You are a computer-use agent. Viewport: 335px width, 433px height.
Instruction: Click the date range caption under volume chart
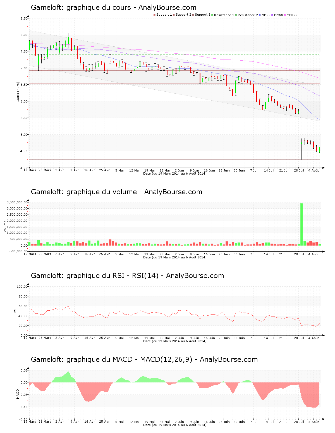point(175,257)
